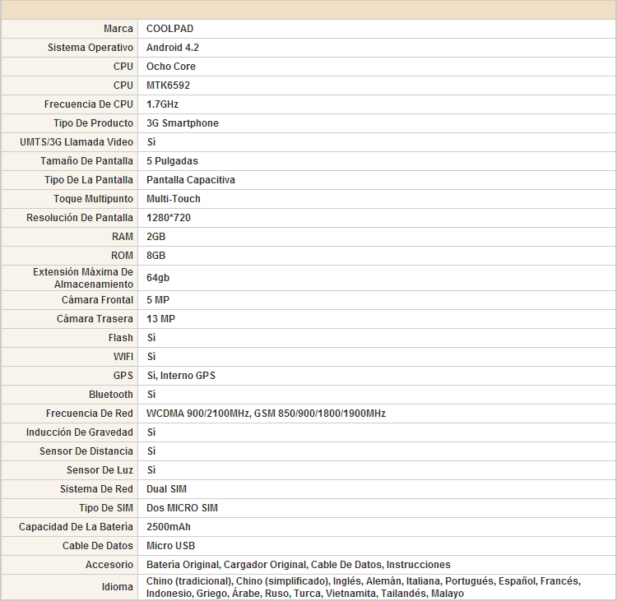Viewport: 617px width, 601px height.
Task: Click the 'Frecuencia De Red' label
Action: (x=90, y=413)
